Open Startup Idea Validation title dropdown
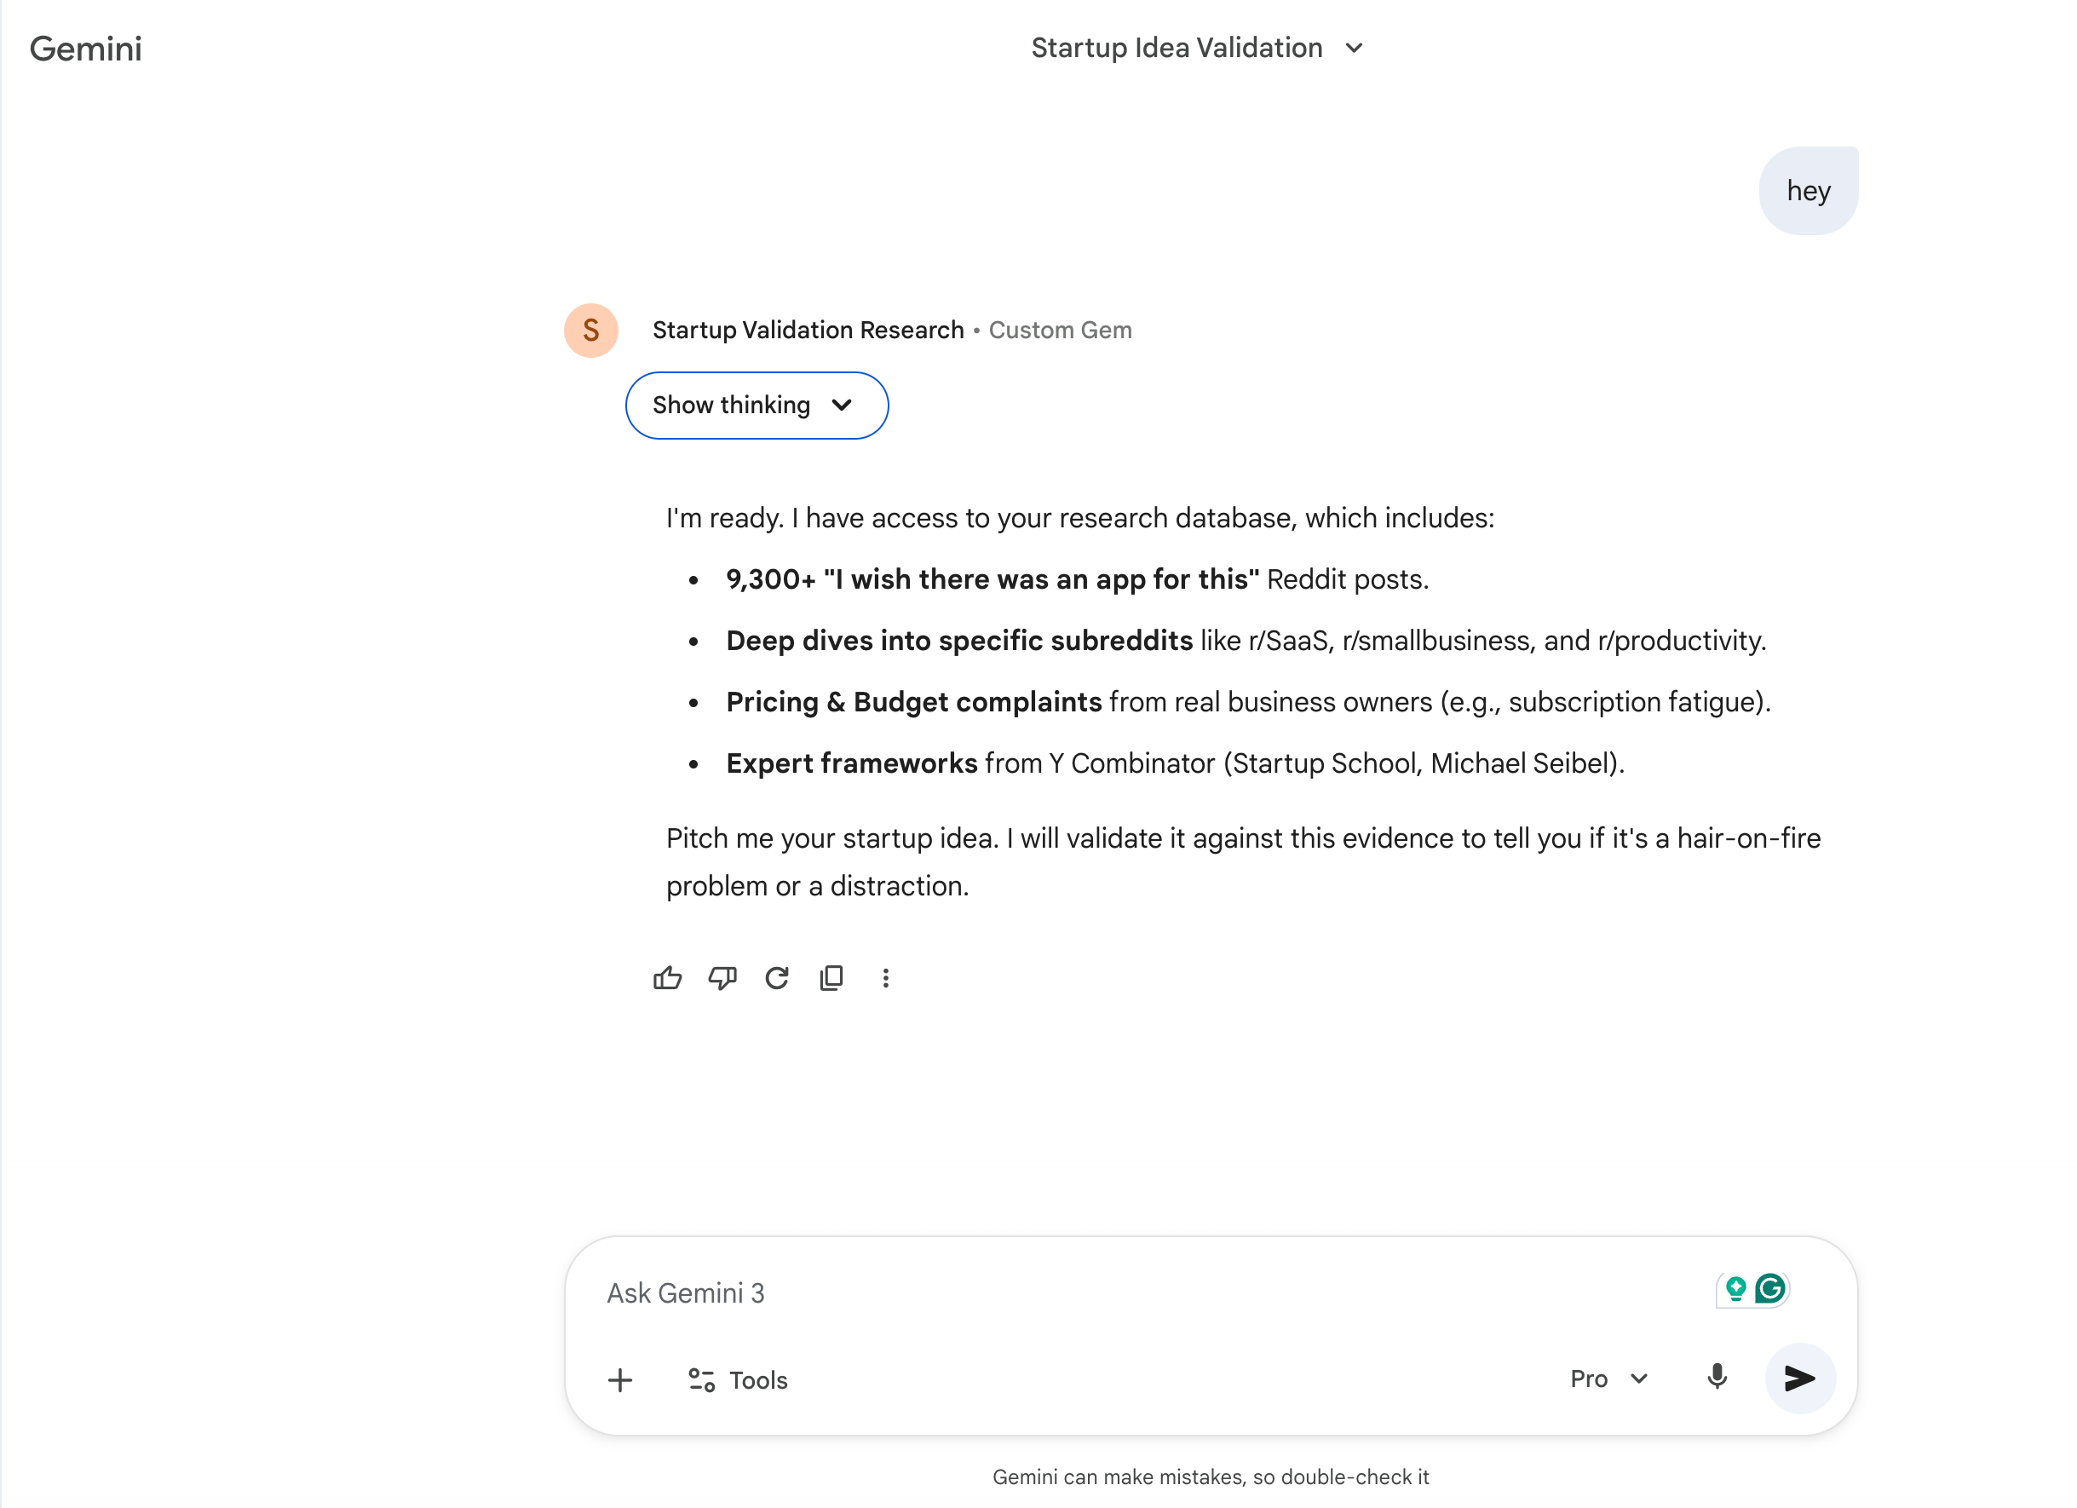 1196,48
